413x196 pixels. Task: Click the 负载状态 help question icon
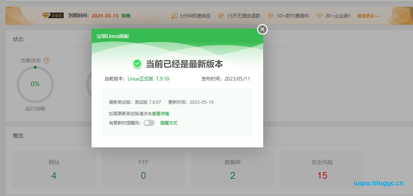(x=47, y=60)
